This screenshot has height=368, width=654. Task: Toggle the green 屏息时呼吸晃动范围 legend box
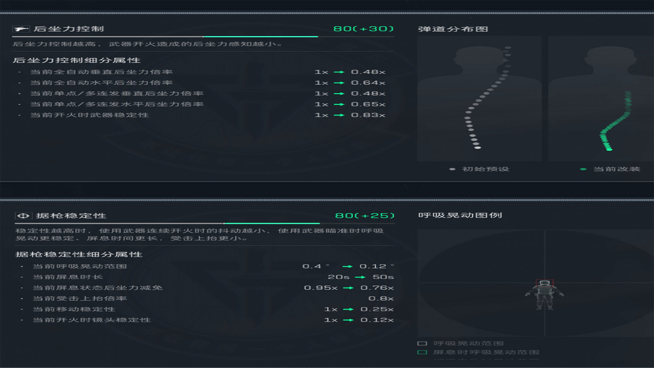[422, 352]
